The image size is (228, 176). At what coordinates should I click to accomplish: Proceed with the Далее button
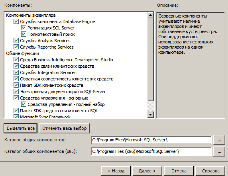click(147, 171)
